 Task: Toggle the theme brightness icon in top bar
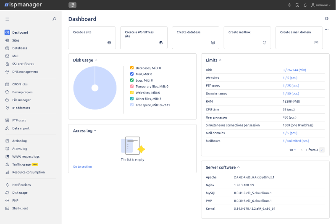289,5
